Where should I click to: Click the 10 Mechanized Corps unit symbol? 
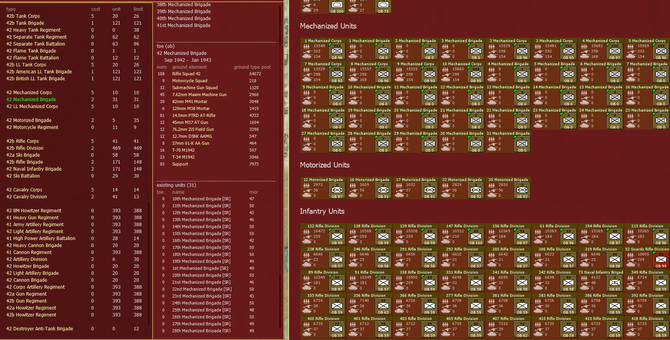(476, 74)
